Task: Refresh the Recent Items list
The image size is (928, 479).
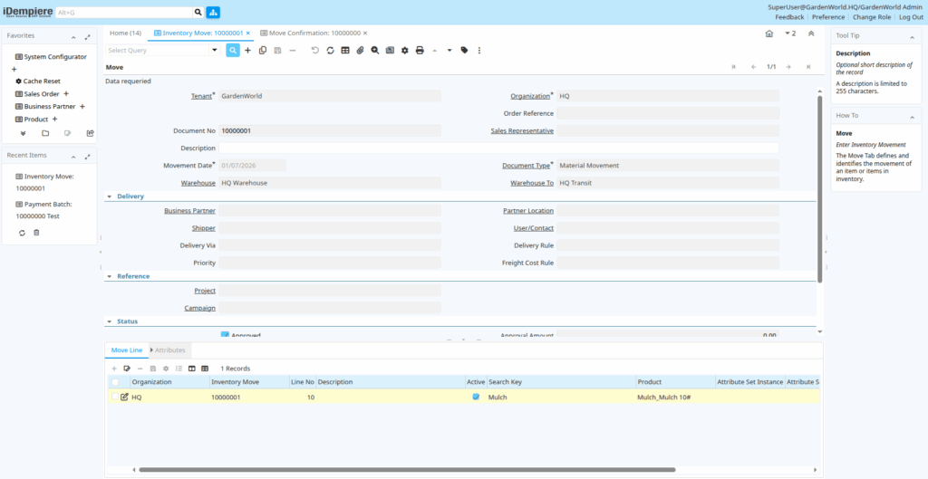Action: tap(22, 233)
